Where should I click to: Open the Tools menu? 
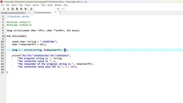click(x=43, y=5)
